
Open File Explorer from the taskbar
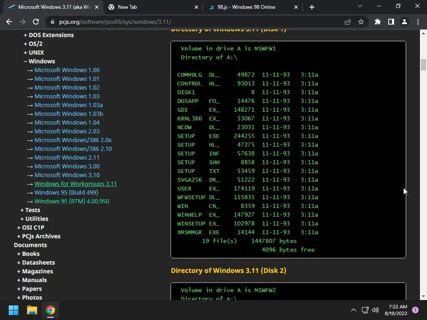pyautogui.click(x=32, y=310)
